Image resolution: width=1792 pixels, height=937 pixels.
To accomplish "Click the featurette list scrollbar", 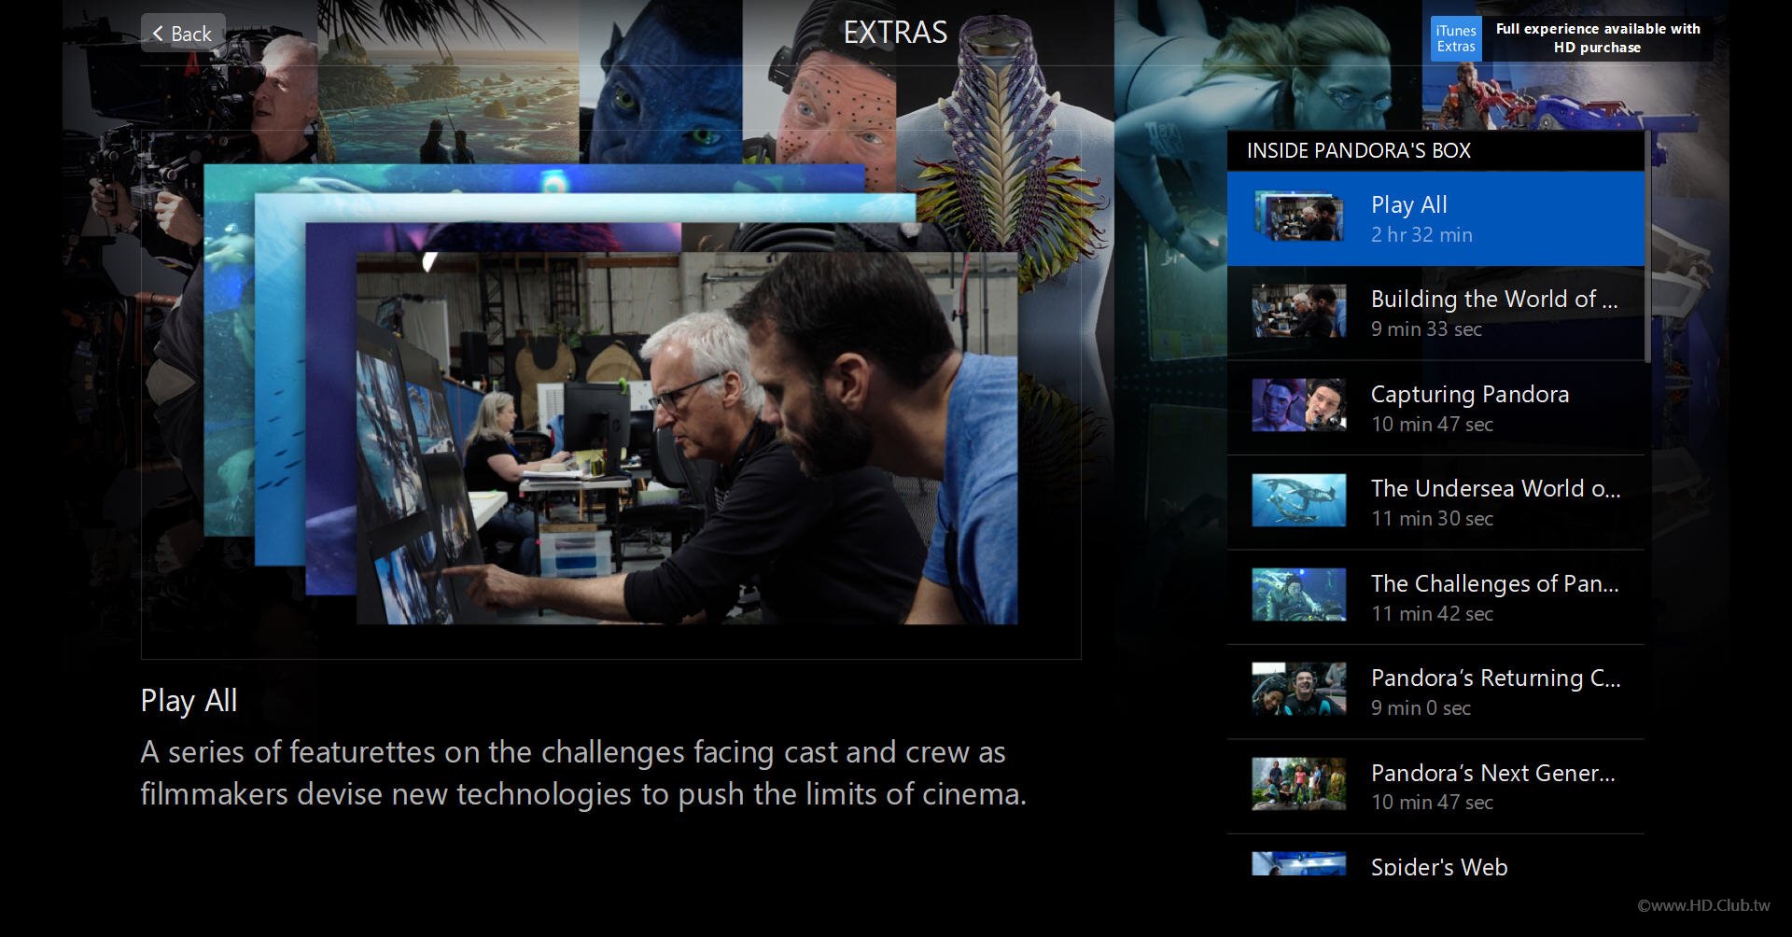I will pyautogui.click(x=1647, y=246).
